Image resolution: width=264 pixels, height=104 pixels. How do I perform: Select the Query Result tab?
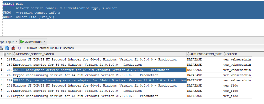(33, 42)
